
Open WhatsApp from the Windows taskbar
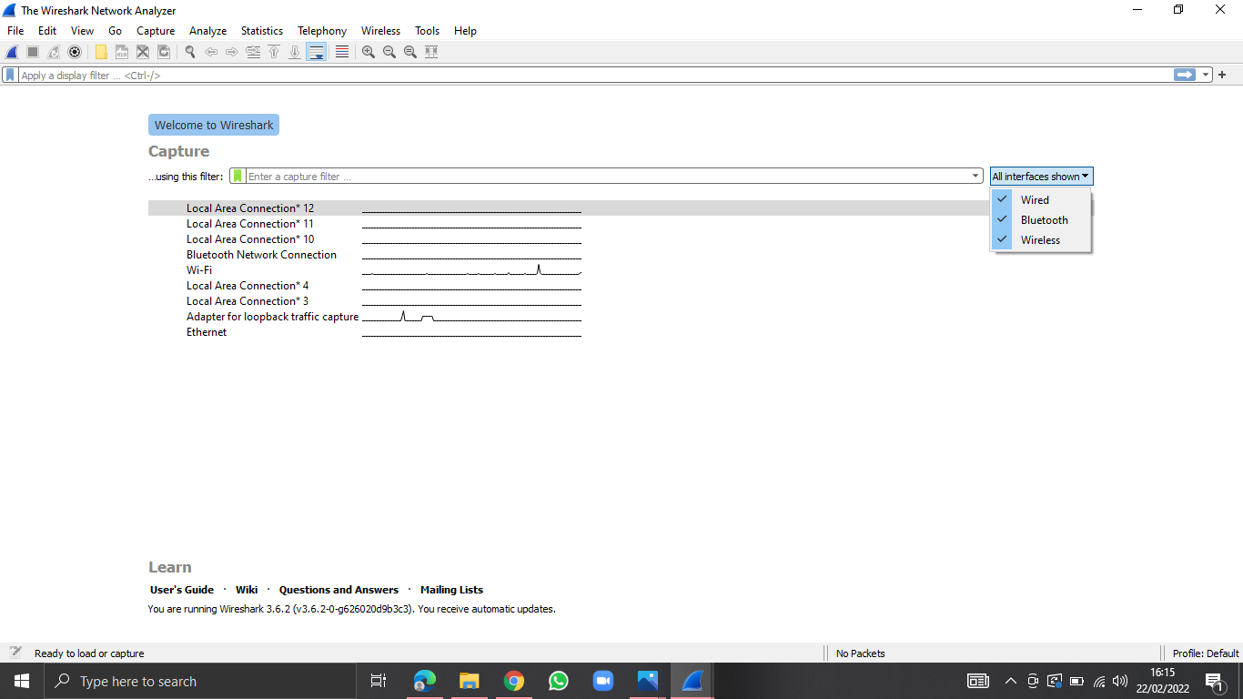[x=559, y=681]
